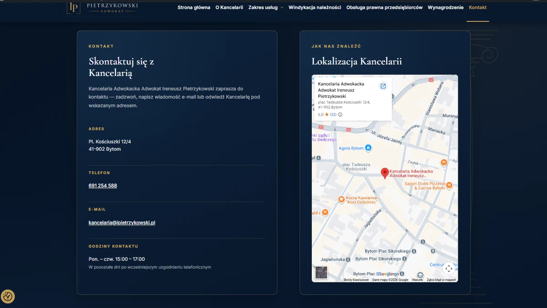Open the O Kancelarii page
The image size is (547, 308).
[x=229, y=7]
